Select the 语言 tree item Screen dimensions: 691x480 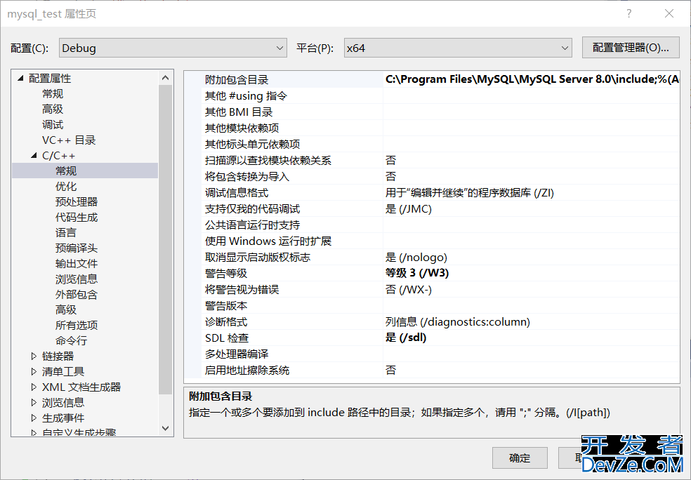66,232
